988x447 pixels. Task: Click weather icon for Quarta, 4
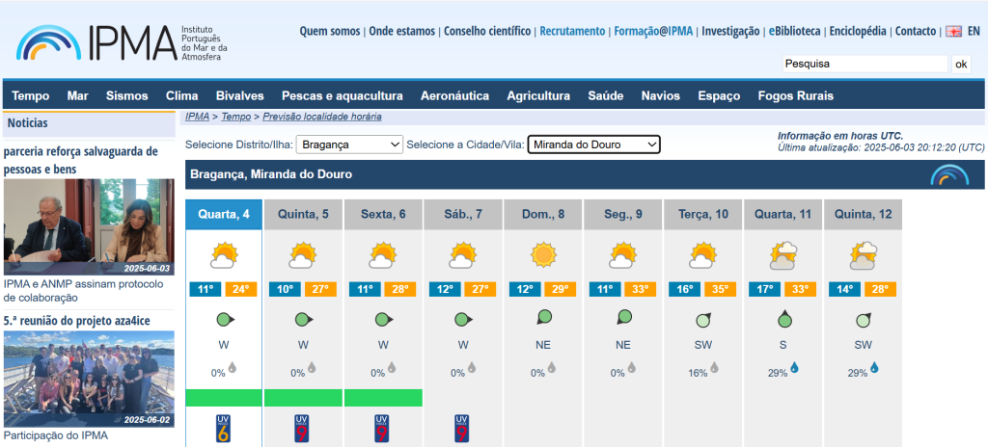(x=224, y=255)
